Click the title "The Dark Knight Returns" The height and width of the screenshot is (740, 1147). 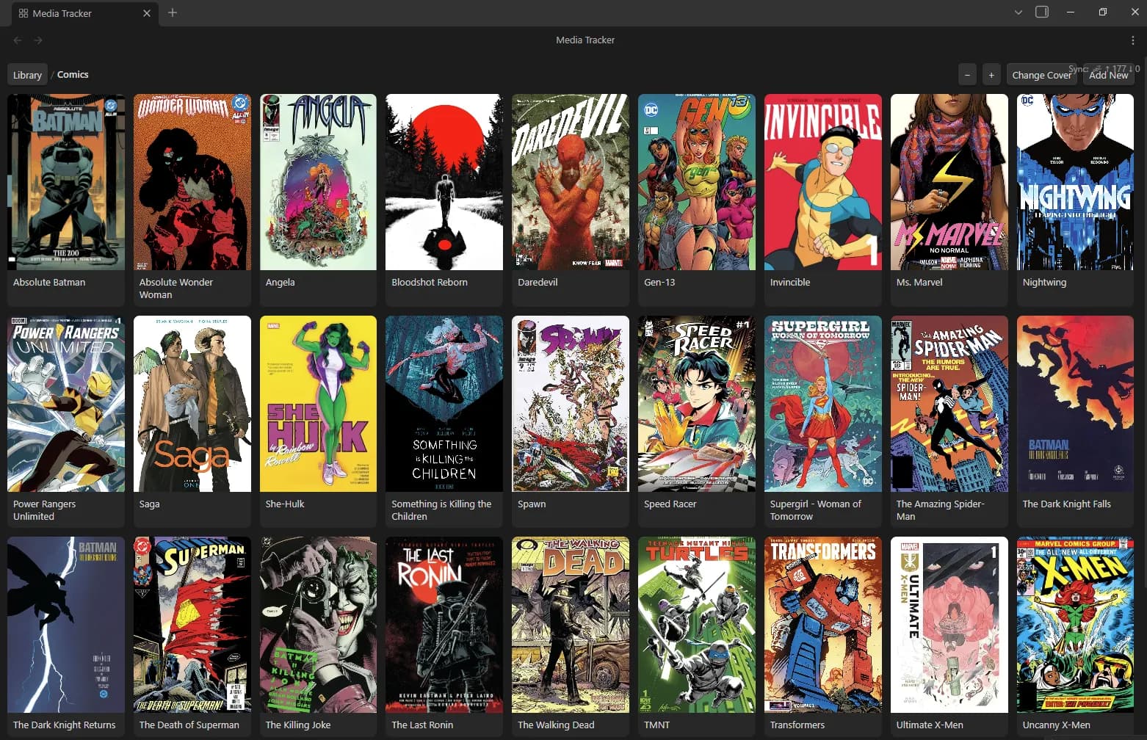pos(65,725)
